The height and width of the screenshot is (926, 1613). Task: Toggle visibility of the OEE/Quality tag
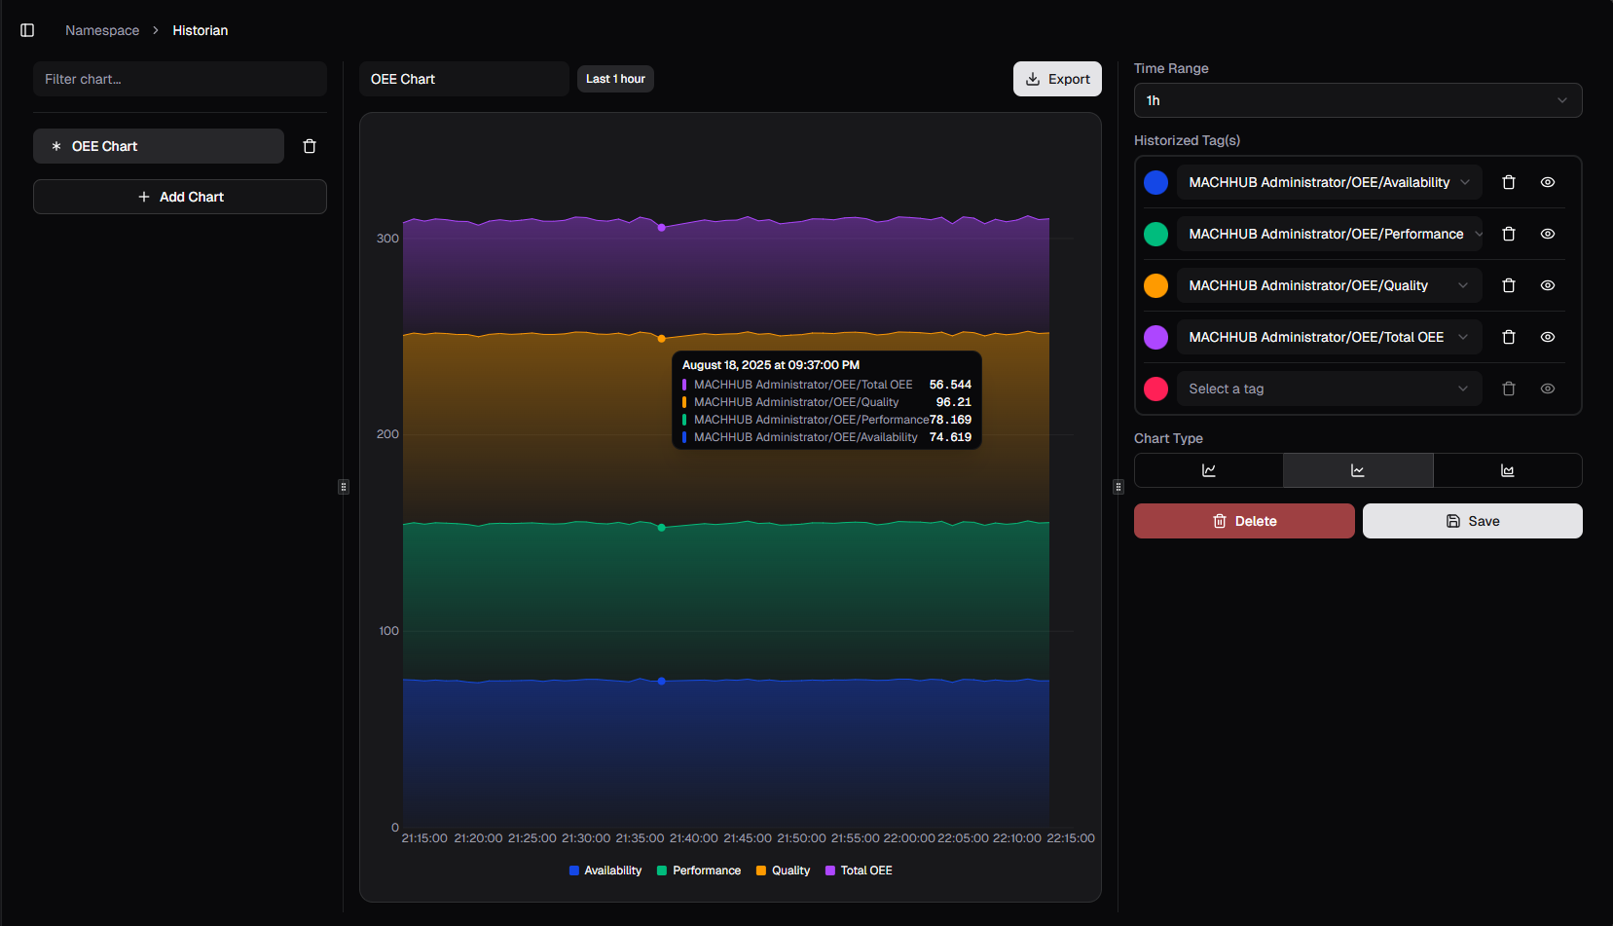[1548, 285]
